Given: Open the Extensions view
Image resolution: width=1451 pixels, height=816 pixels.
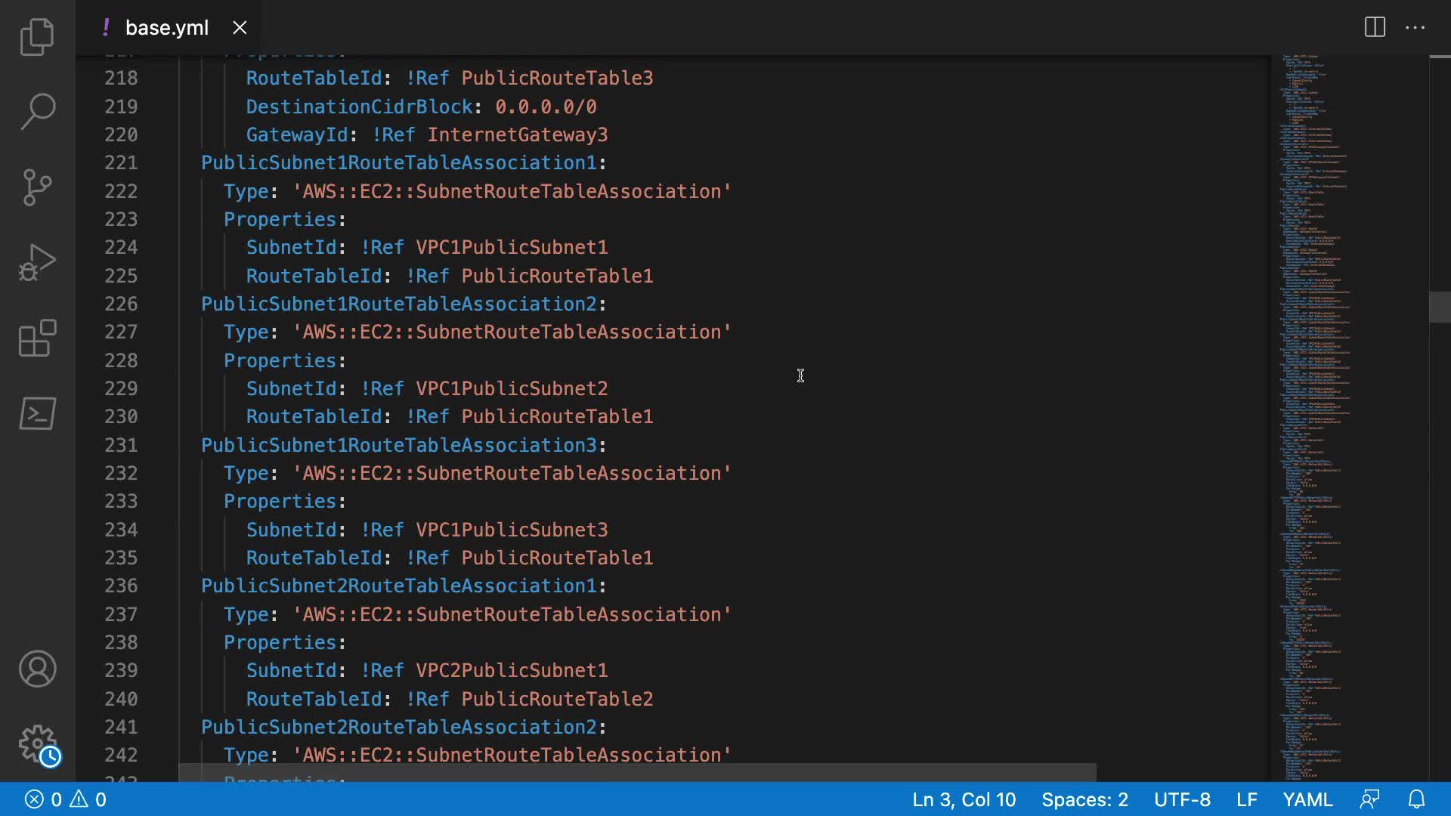Looking at the screenshot, I should coord(37,338).
